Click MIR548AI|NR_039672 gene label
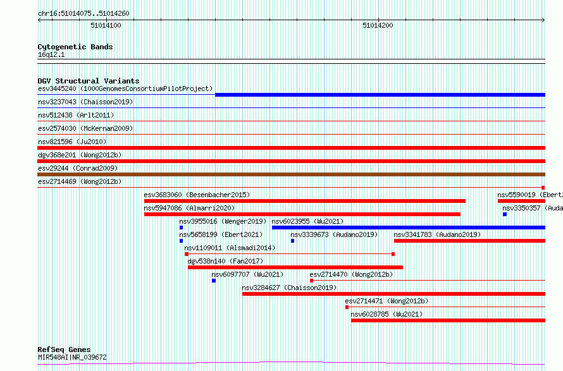563x371 pixels. tap(72, 357)
